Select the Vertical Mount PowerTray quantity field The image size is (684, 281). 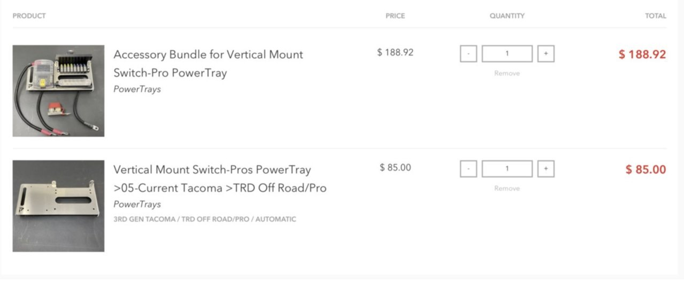click(507, 169)
